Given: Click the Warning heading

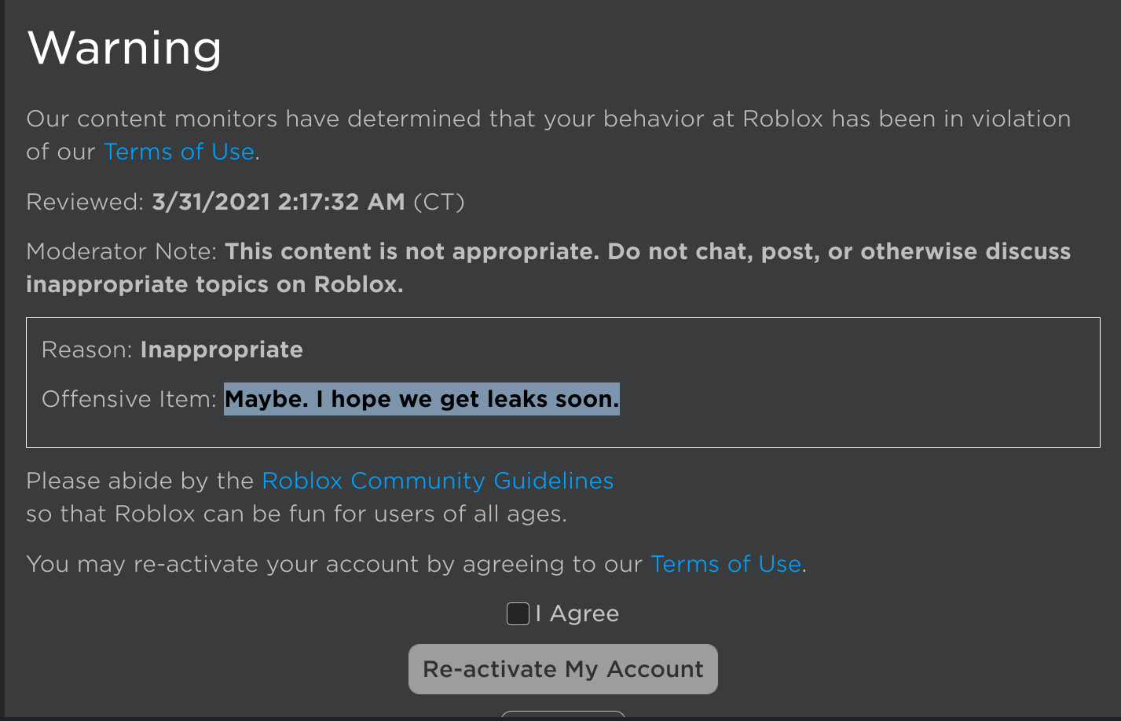Looking at the screenshot, I should pos(125,48).
